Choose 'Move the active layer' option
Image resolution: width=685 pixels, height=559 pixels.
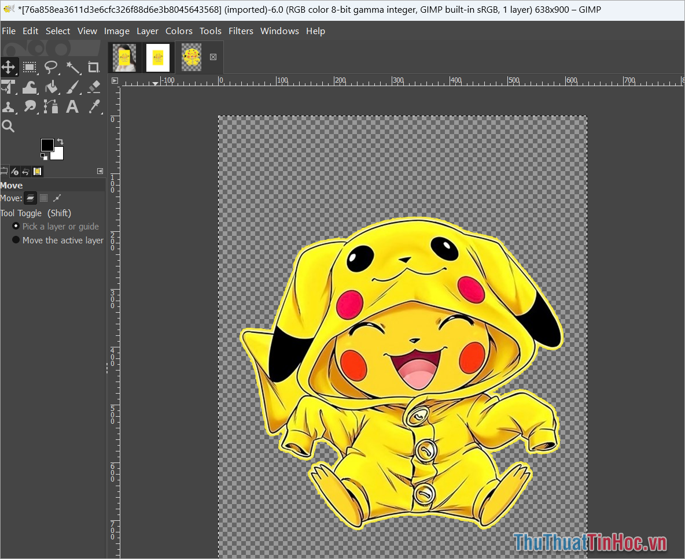pos(58,240)
